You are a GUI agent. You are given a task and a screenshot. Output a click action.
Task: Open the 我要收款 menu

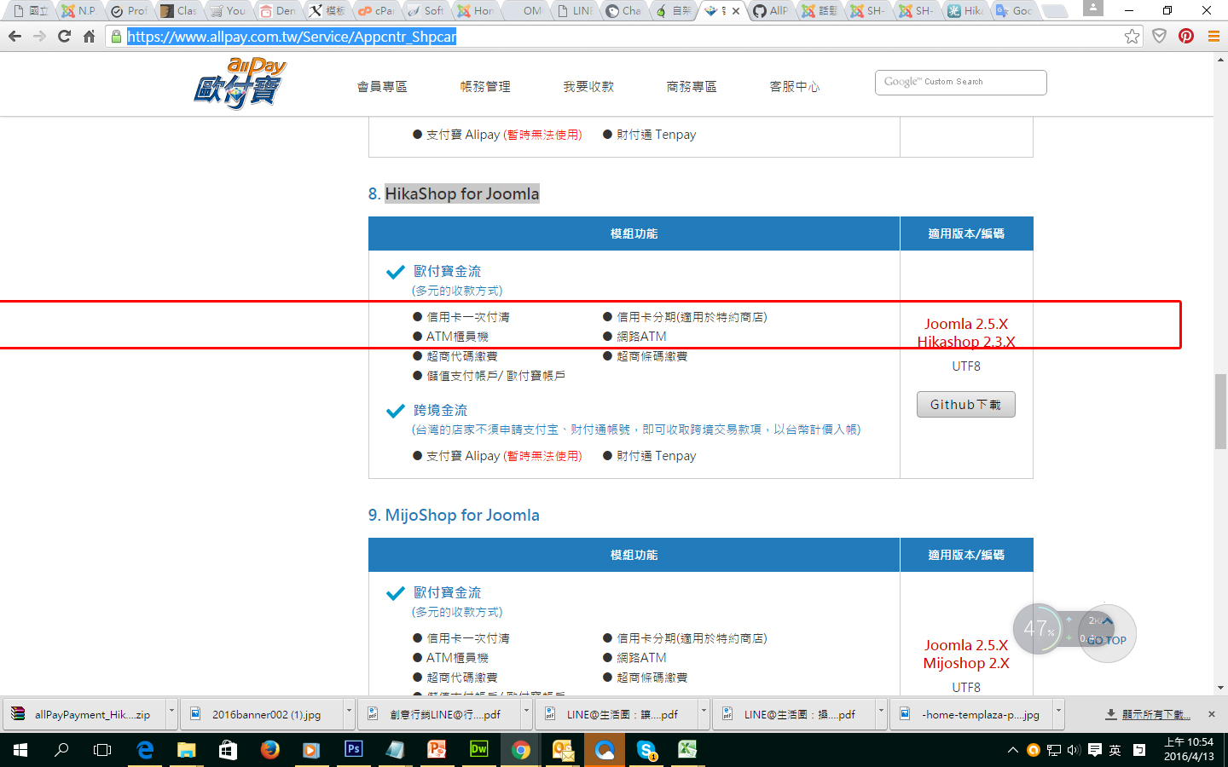(588, 87)
